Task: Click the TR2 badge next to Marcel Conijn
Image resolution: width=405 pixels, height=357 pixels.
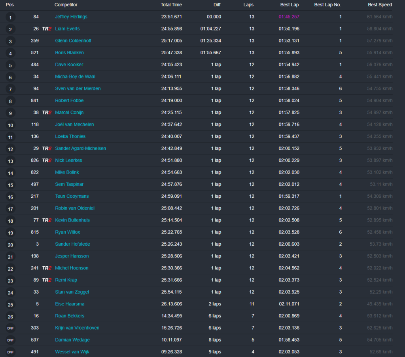Action: (47, 113)
